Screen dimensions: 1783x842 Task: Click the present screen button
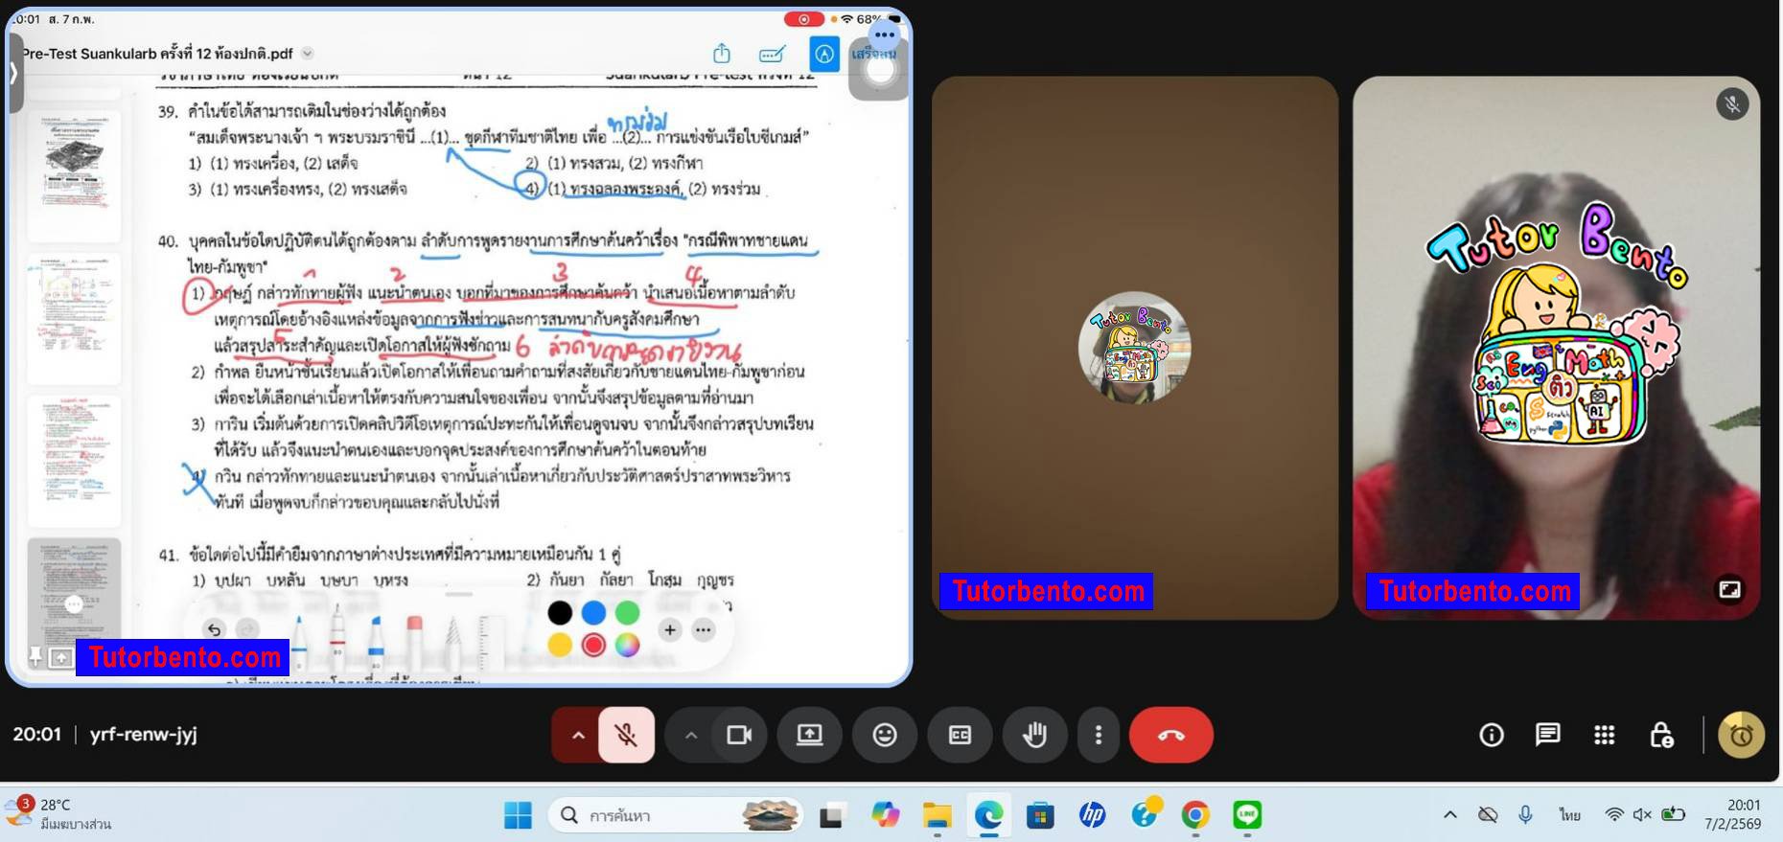(x=810, y=735)
